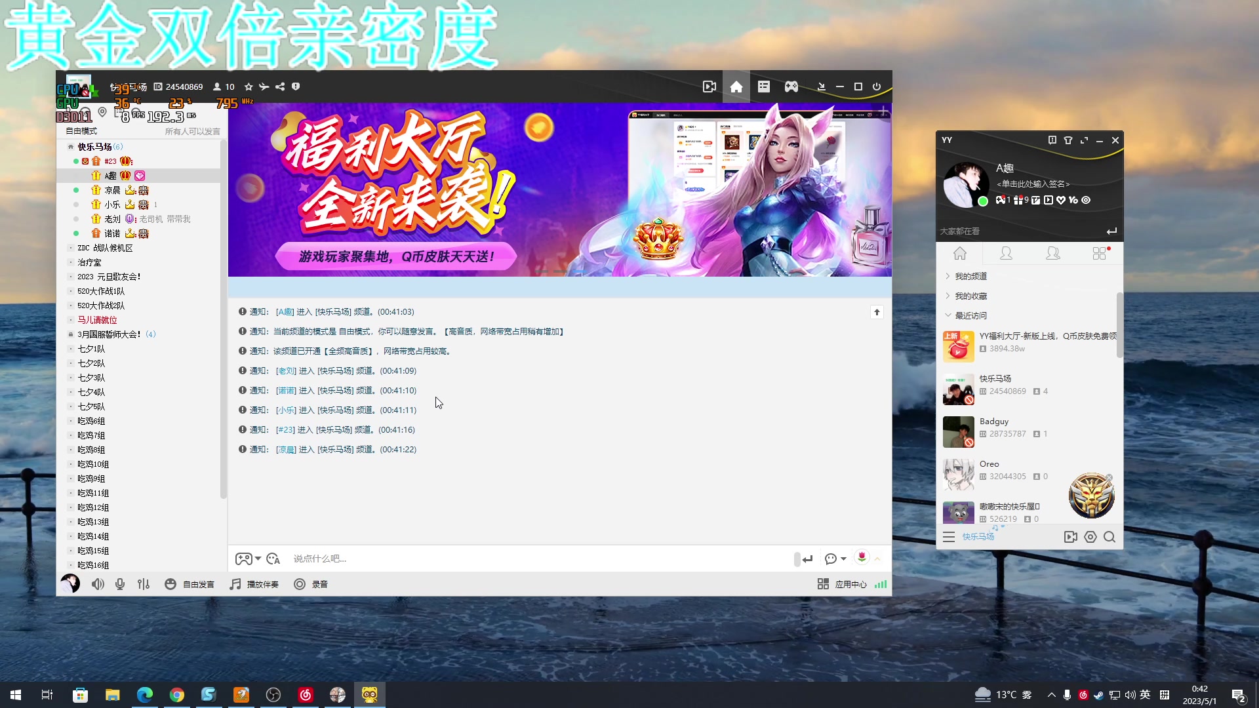
Task: Collapse the 快乐马场 channel tree node
Action: [x=71, y=147]
